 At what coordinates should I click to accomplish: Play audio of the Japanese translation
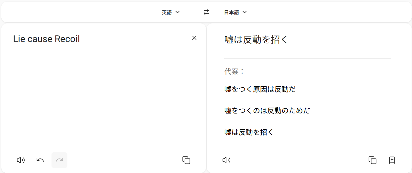pyautogui.click(x=226, y=160)
